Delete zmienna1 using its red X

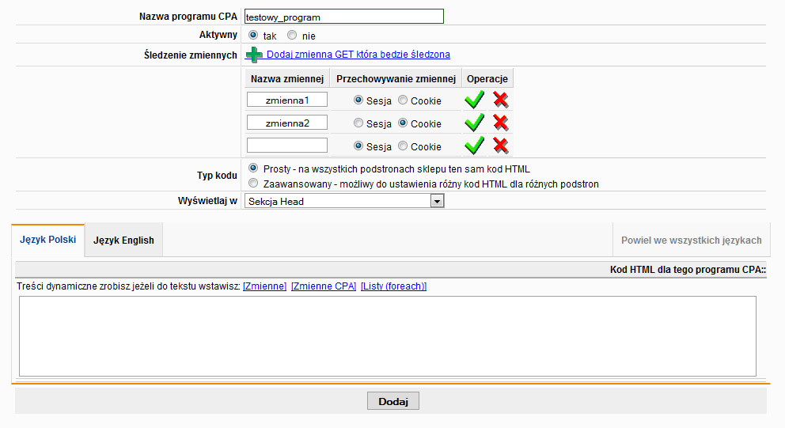pos(501,100)
